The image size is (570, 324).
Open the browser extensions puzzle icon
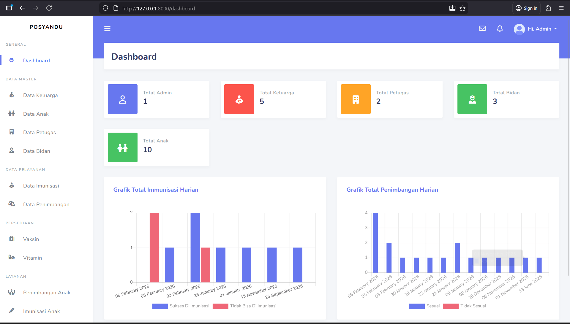pyautogui.click(x=548, y=8)
